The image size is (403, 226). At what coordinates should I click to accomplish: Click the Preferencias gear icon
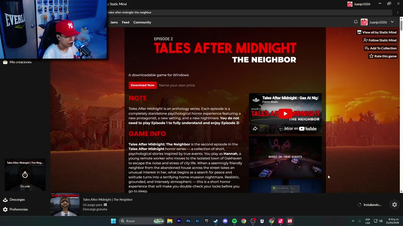coord(5,209)
